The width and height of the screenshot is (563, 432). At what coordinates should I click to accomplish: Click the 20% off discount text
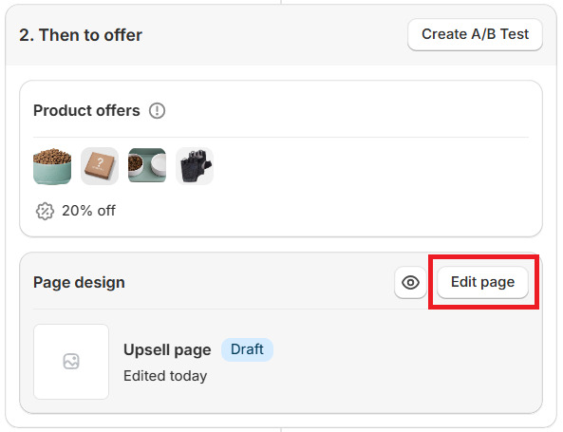(x=88, y=211)
